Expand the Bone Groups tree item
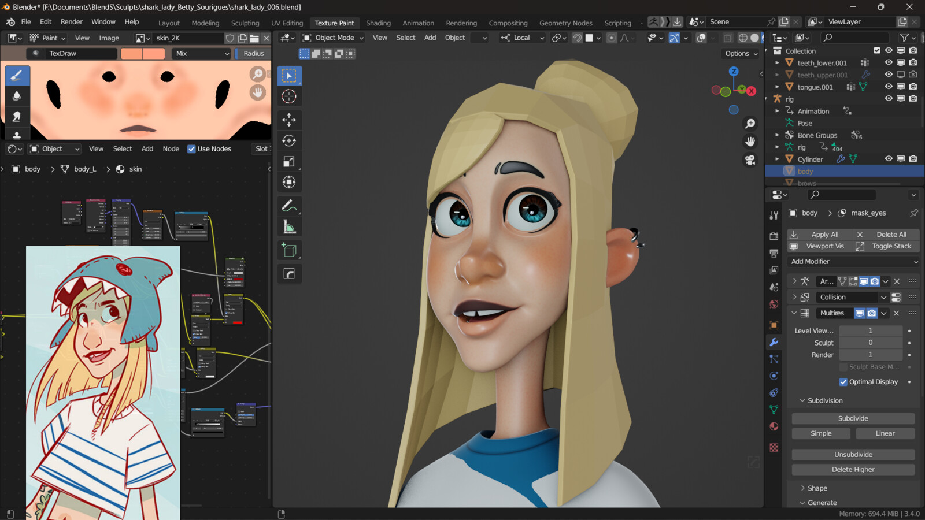This screenshot has width=925, height=520. pos(777,135)
